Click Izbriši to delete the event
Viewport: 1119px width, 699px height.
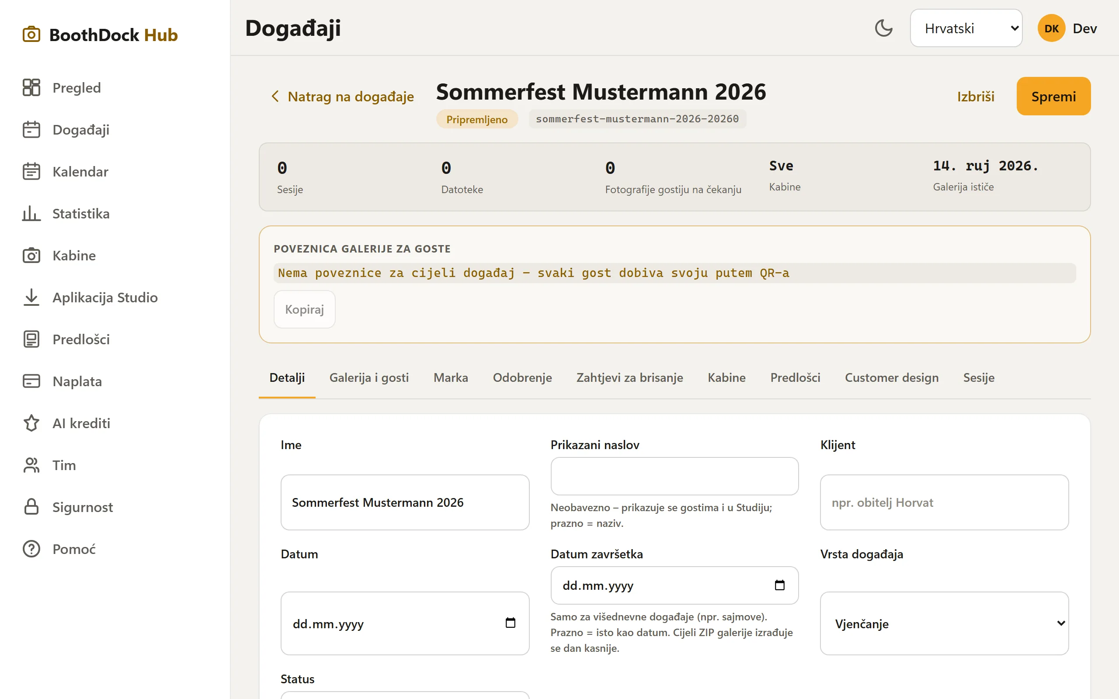tap(976, 96)
